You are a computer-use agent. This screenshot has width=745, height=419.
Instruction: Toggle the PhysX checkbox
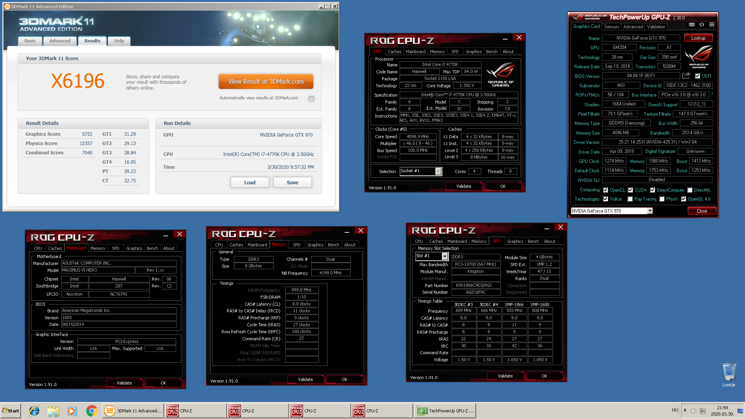(662, 199)
